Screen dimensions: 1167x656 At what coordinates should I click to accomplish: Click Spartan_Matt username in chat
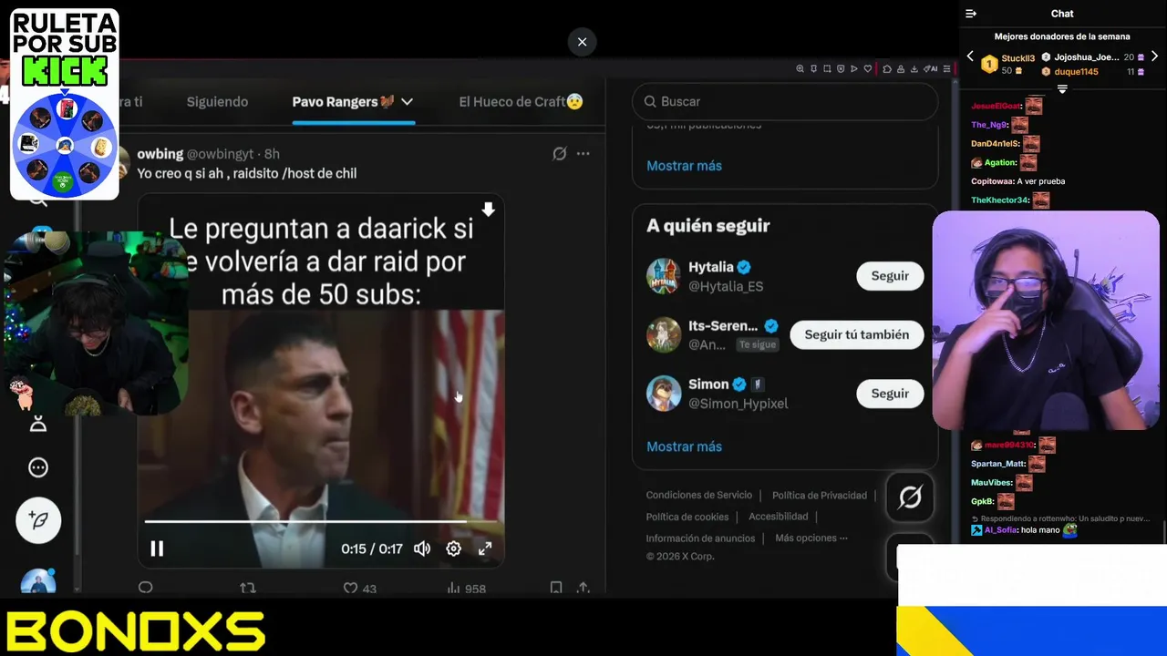click(x=998, y=464)
